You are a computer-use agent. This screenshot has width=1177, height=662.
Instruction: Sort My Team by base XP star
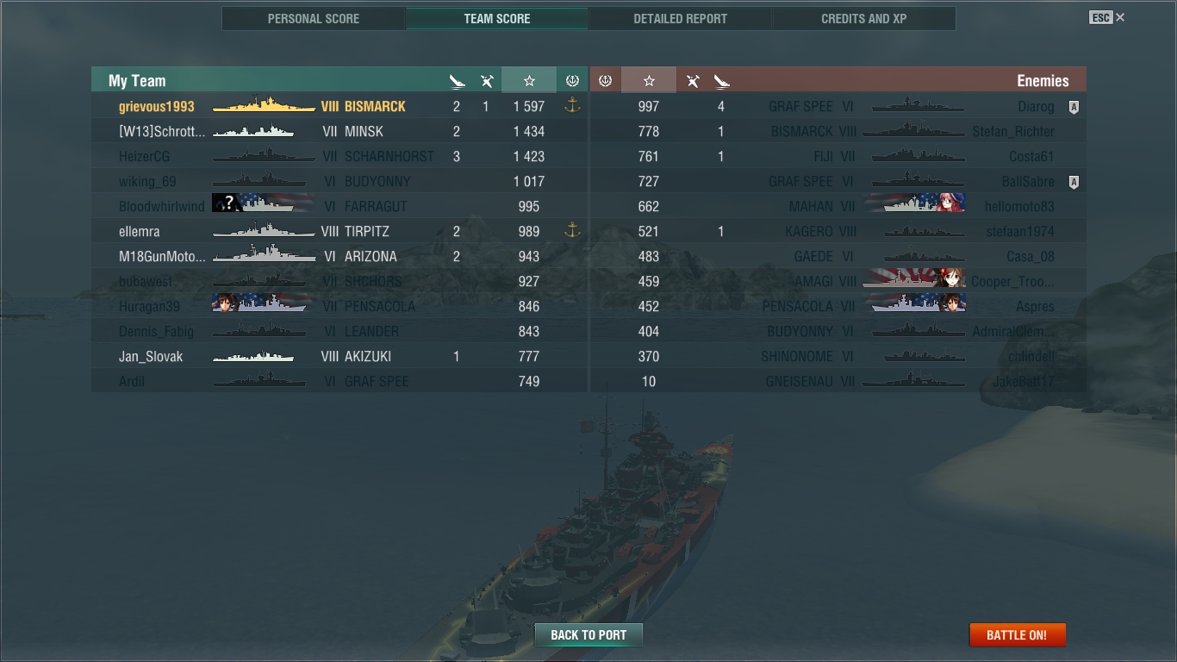click(x=529, y=80)
